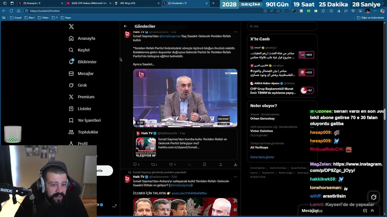This screenshot has height=217, width=387.
Task: Open Anasayfa from the X sidebar
Action: tap(82, 38)
